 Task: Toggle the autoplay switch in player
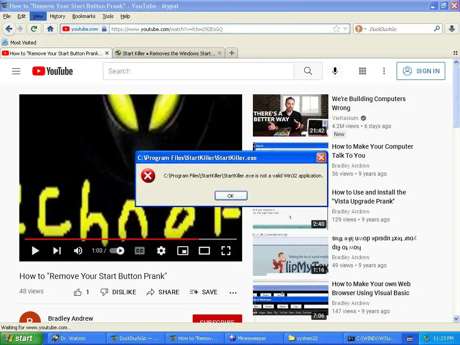[117, 251]
